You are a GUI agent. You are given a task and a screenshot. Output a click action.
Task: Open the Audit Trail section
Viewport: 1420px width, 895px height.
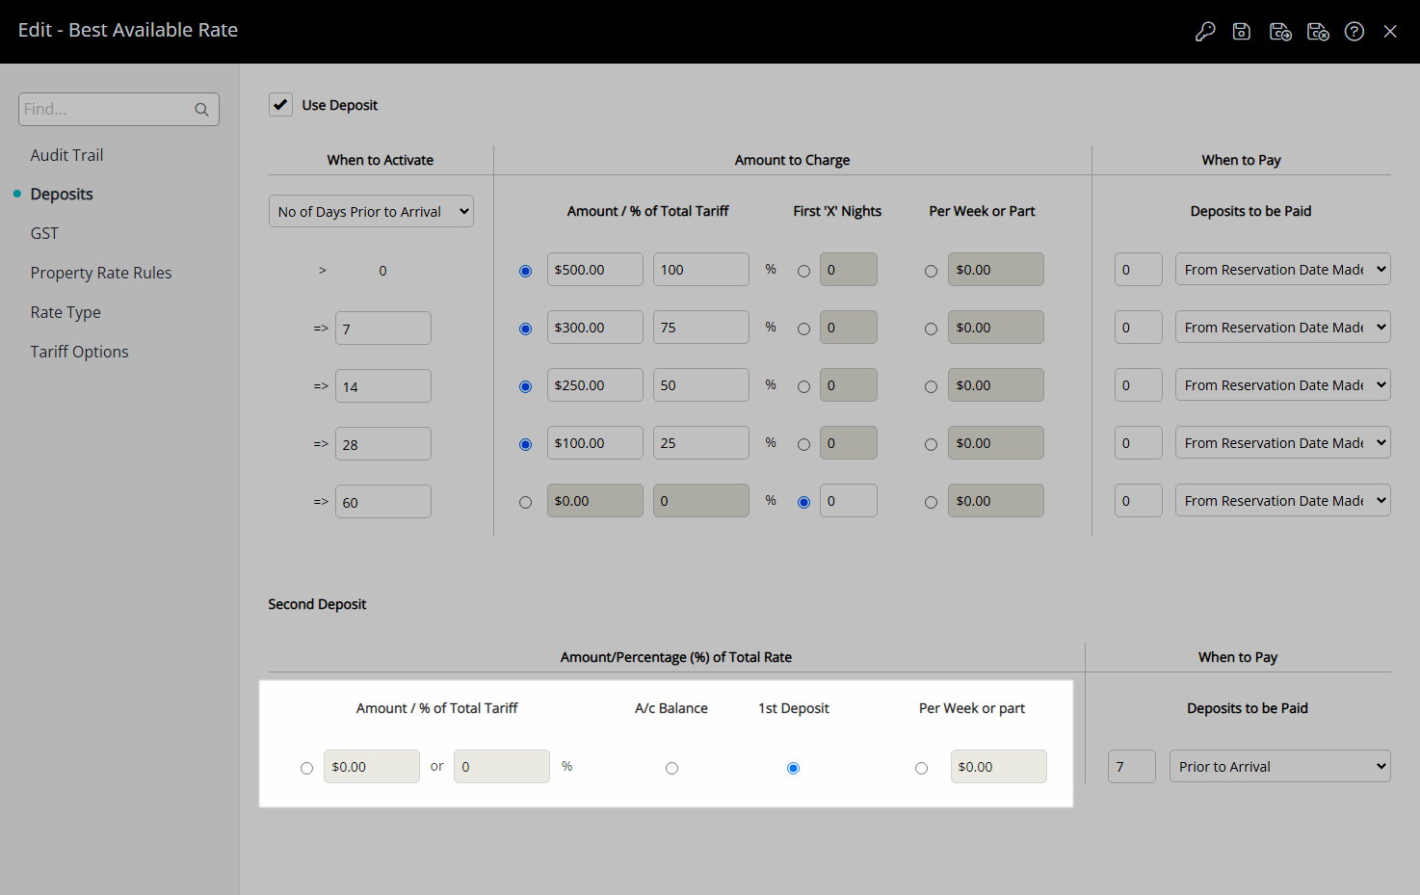pyautogui.click(x=66, y=155)
